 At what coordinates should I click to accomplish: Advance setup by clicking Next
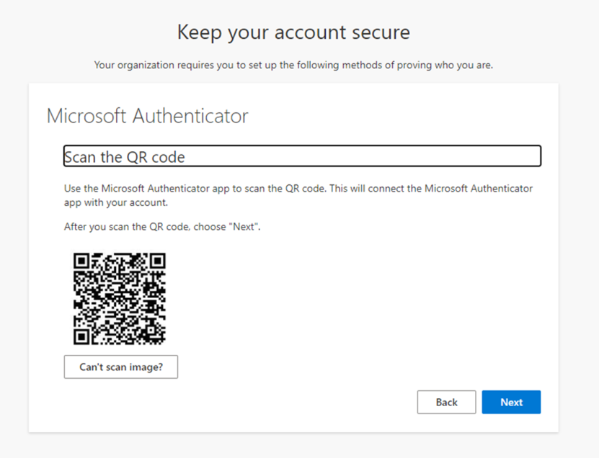(x=511, y=402)
